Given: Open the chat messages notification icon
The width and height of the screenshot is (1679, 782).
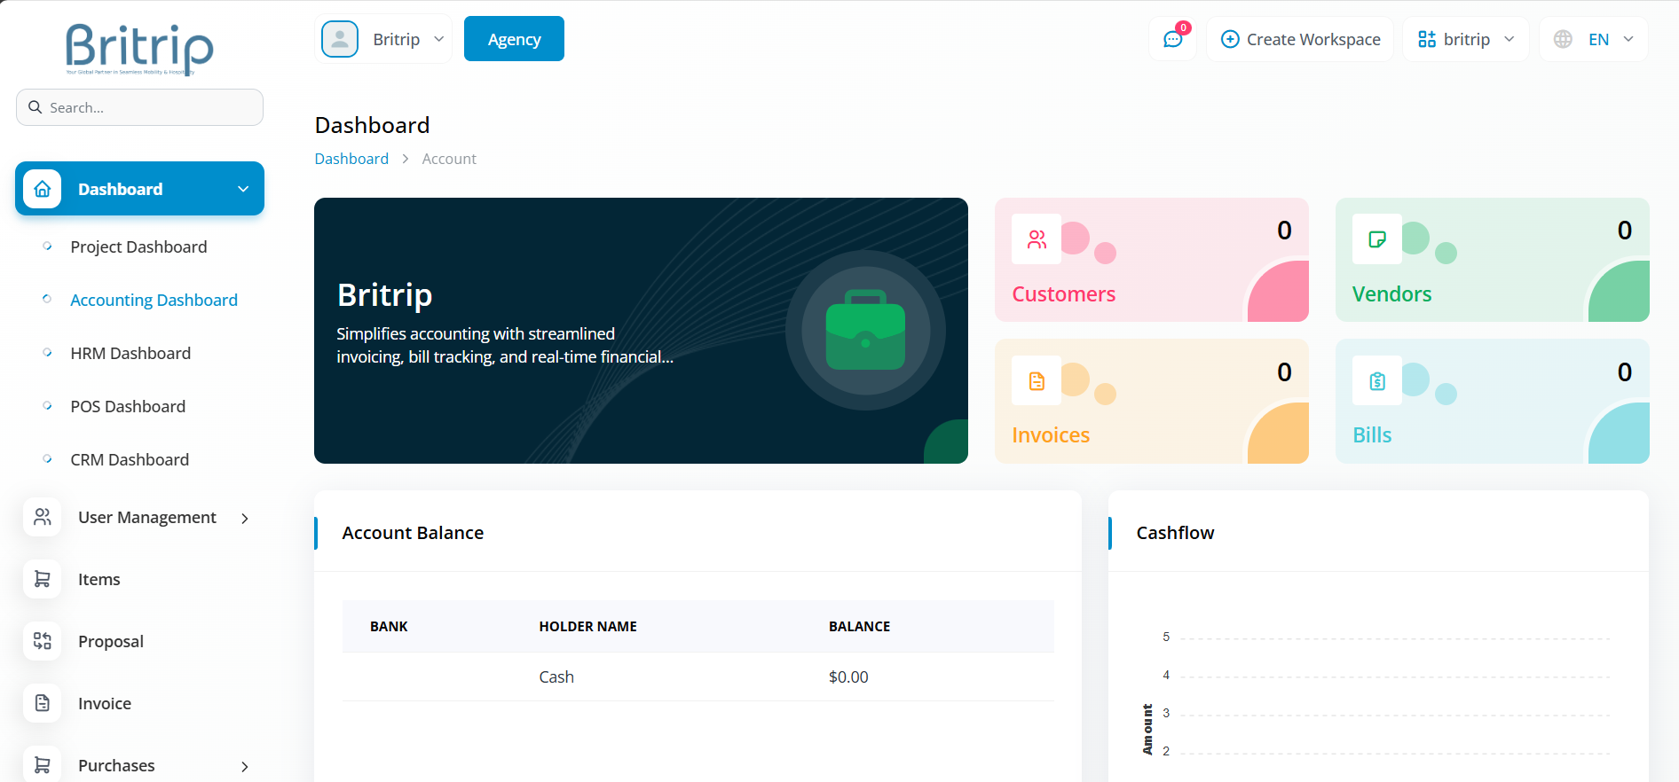Looking at the screenshot, I should [1172, 40].
